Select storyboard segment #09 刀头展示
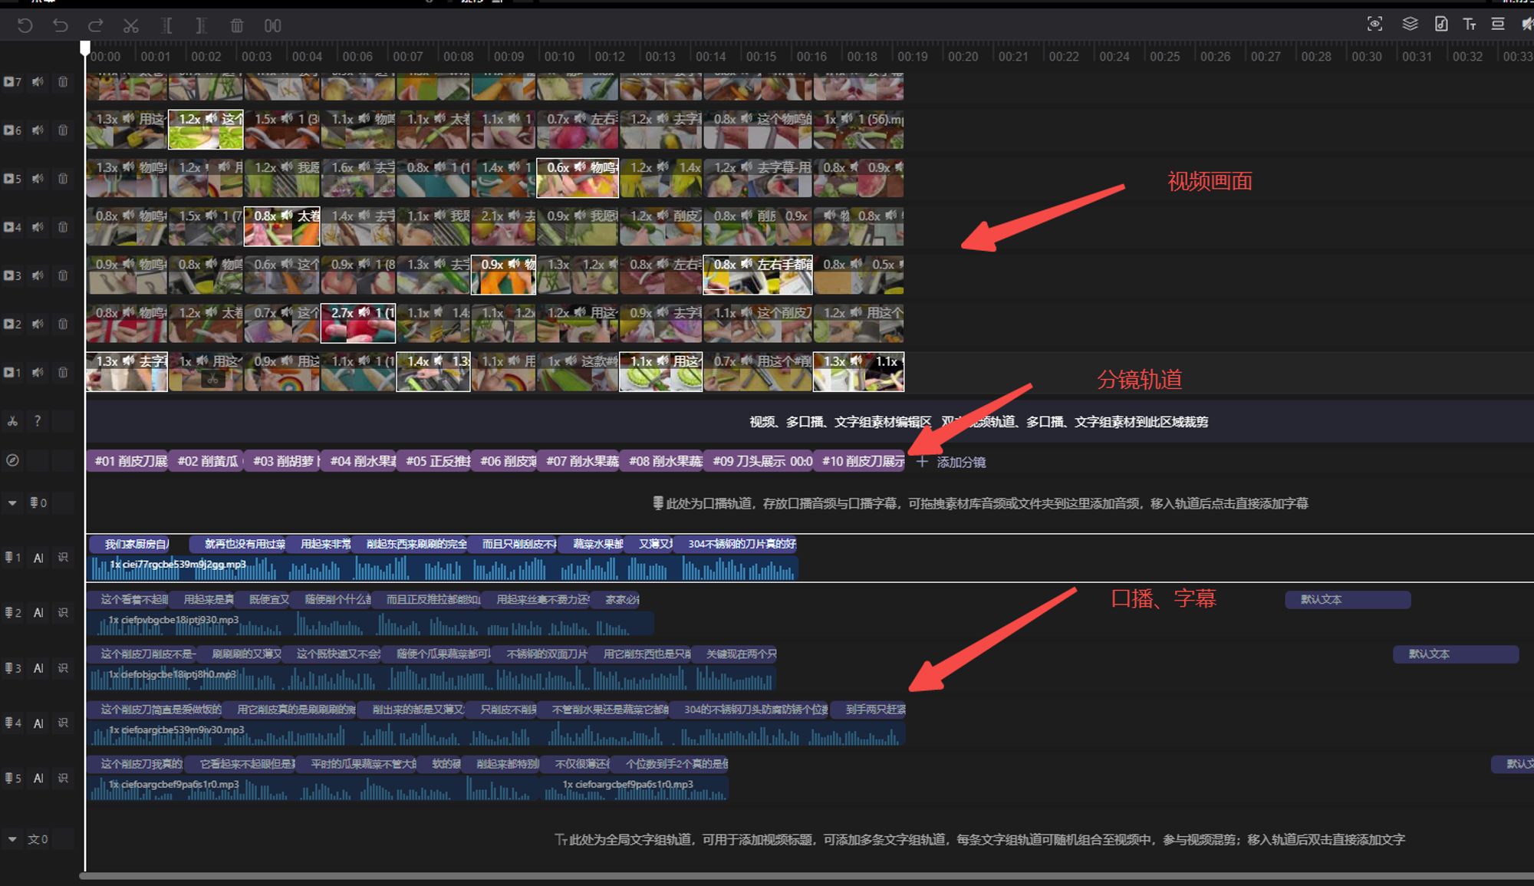 tap(758, 461)
